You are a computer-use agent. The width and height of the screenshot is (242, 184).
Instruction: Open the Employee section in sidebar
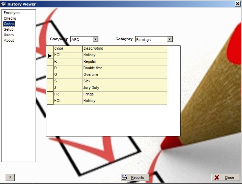(x=12, y=13)
